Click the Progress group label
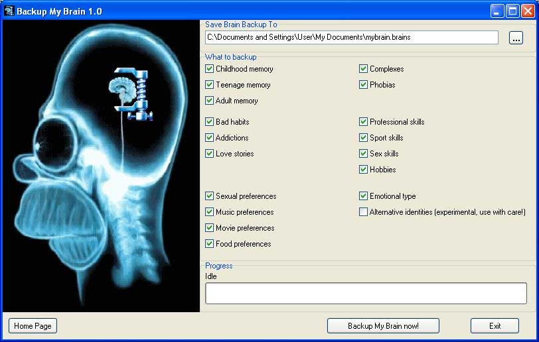The image size is (539, 342). point(218,266)
